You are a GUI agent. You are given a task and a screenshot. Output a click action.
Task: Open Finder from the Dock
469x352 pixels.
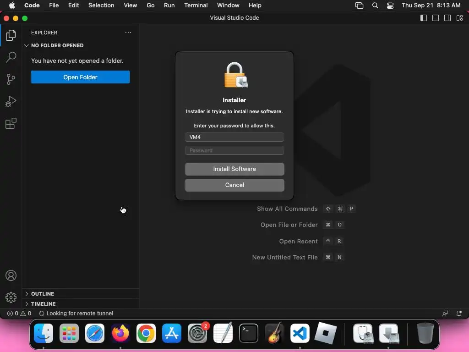(44, 333)
